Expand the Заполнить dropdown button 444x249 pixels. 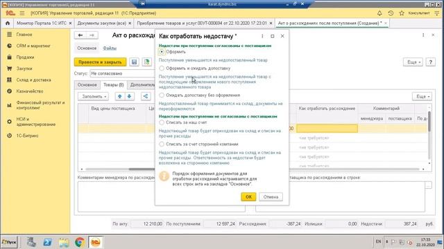[x=94, y=96]
